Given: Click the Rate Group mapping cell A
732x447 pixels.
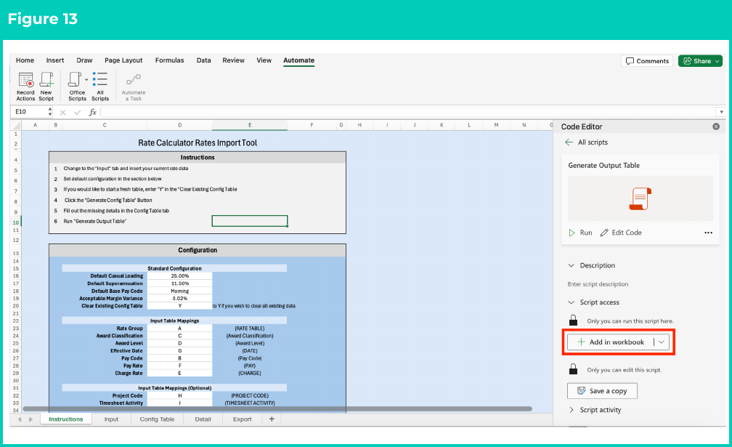Looking at the screenshot, I should pos(180,329).
